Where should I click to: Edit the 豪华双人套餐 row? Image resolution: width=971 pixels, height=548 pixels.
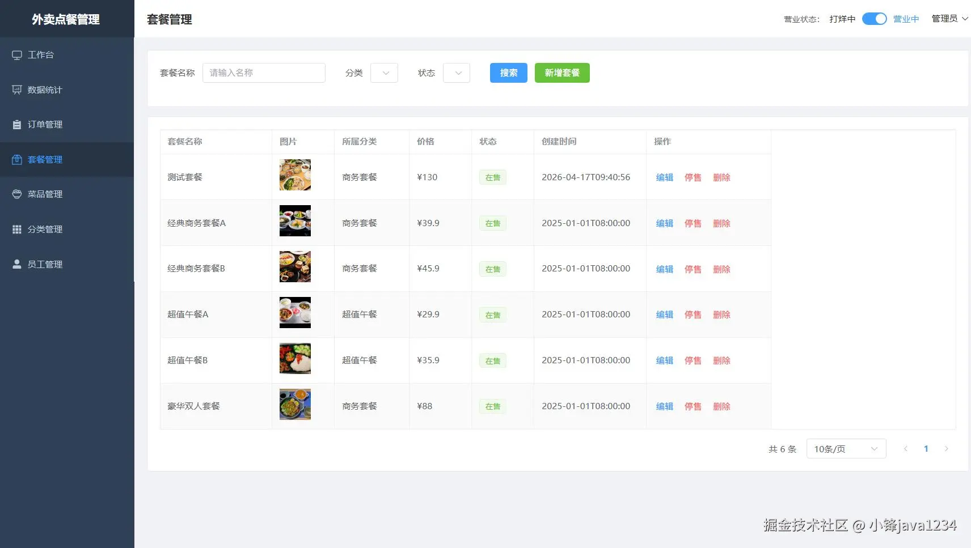pos(665,406)
